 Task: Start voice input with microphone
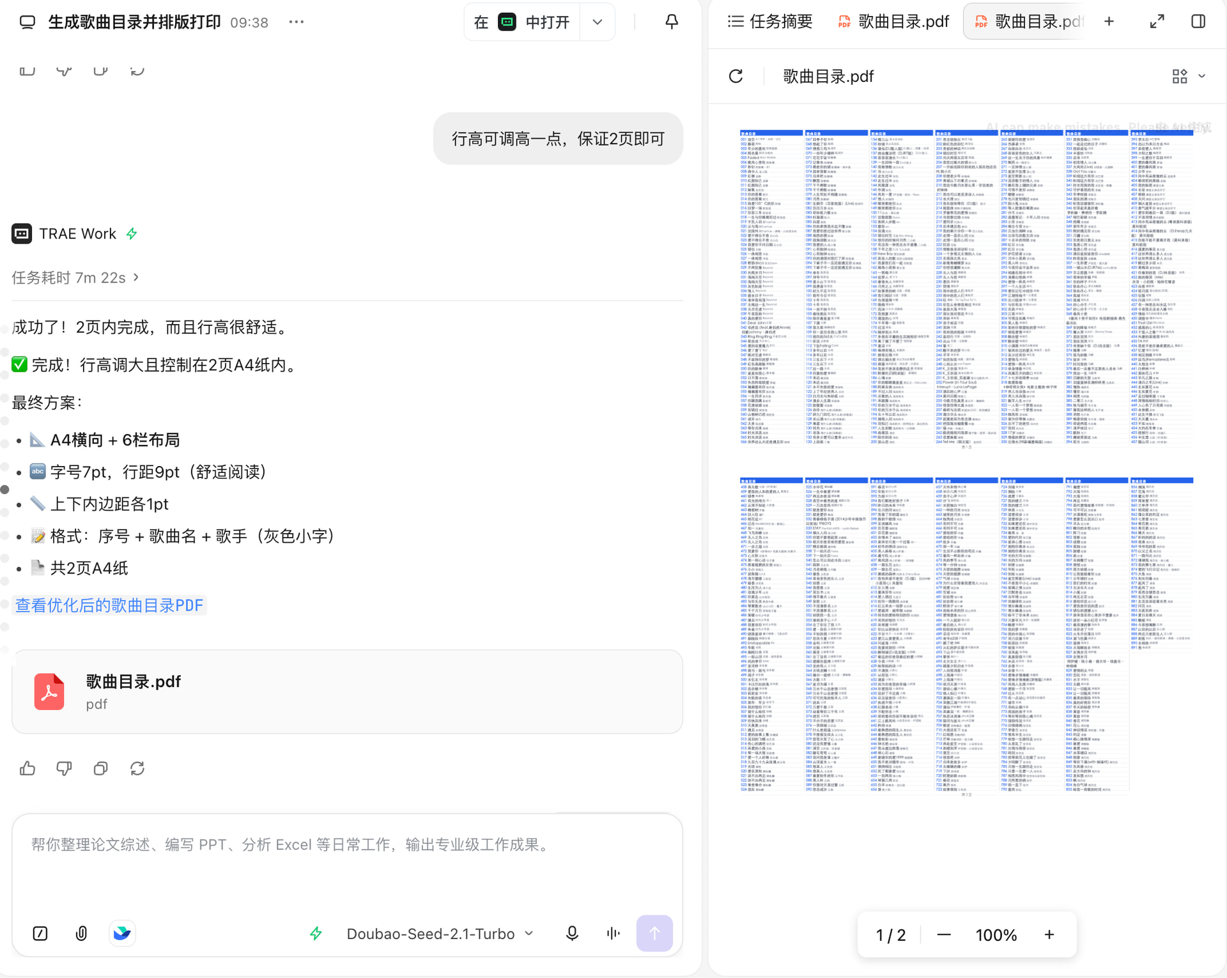pyautogui.click(x=572, y=934)
